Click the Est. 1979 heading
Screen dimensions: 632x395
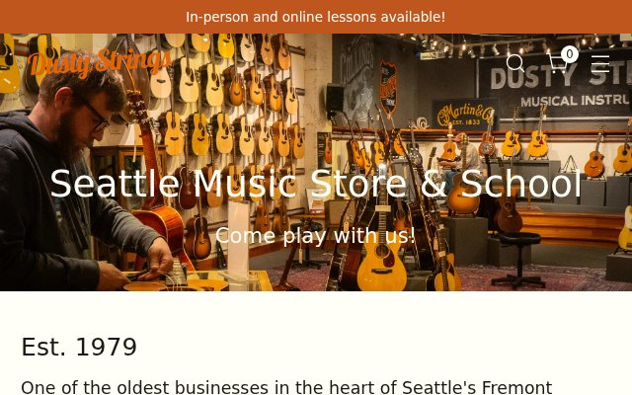coord(79,347)
